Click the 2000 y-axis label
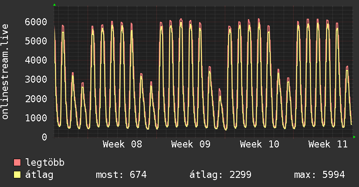 (36, 99)
